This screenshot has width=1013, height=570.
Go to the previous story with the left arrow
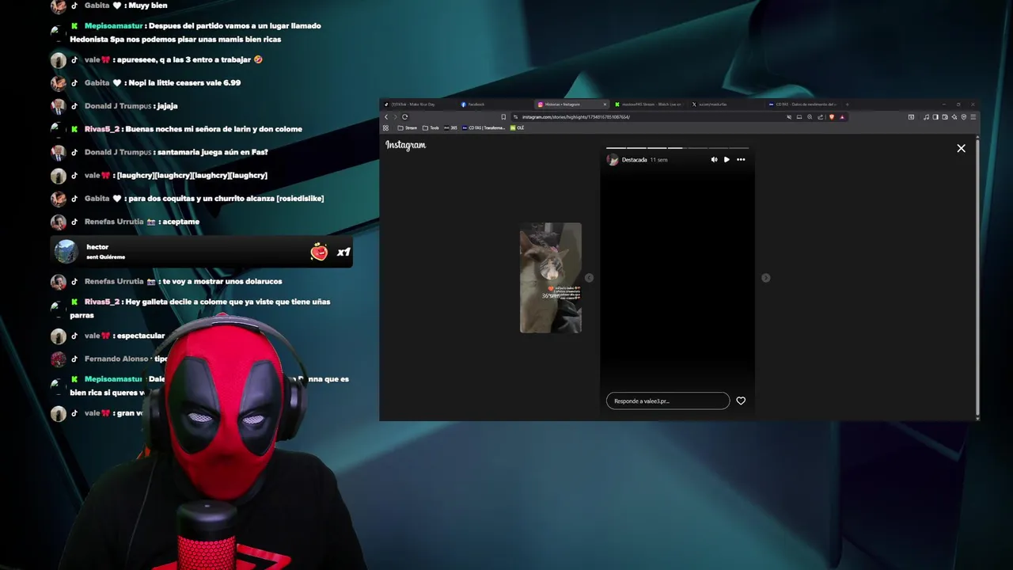(x=589, y=278)
